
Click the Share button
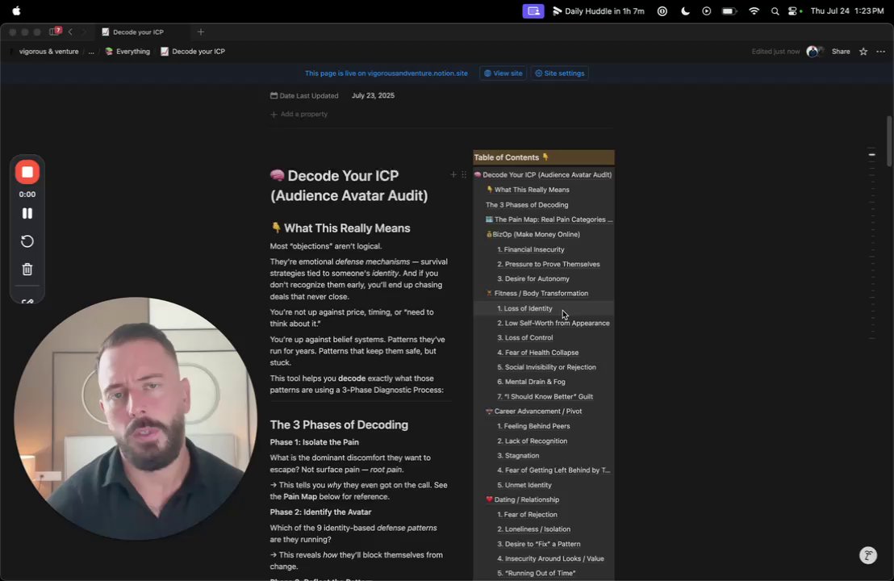point(841,52)
